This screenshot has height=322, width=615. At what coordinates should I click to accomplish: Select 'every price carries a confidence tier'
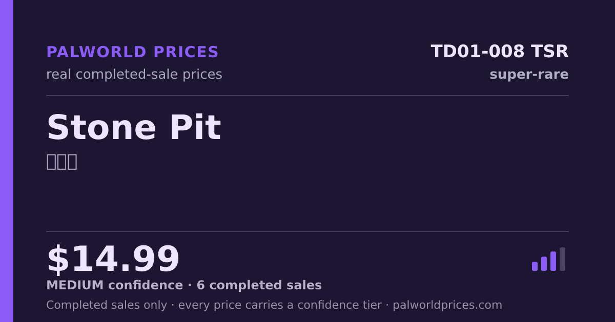[280, 305]
